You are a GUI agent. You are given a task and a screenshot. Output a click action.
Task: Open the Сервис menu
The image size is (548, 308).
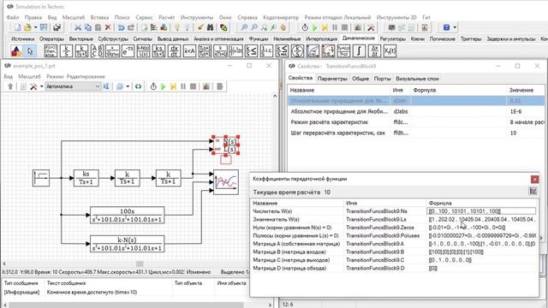click(145, 17)
